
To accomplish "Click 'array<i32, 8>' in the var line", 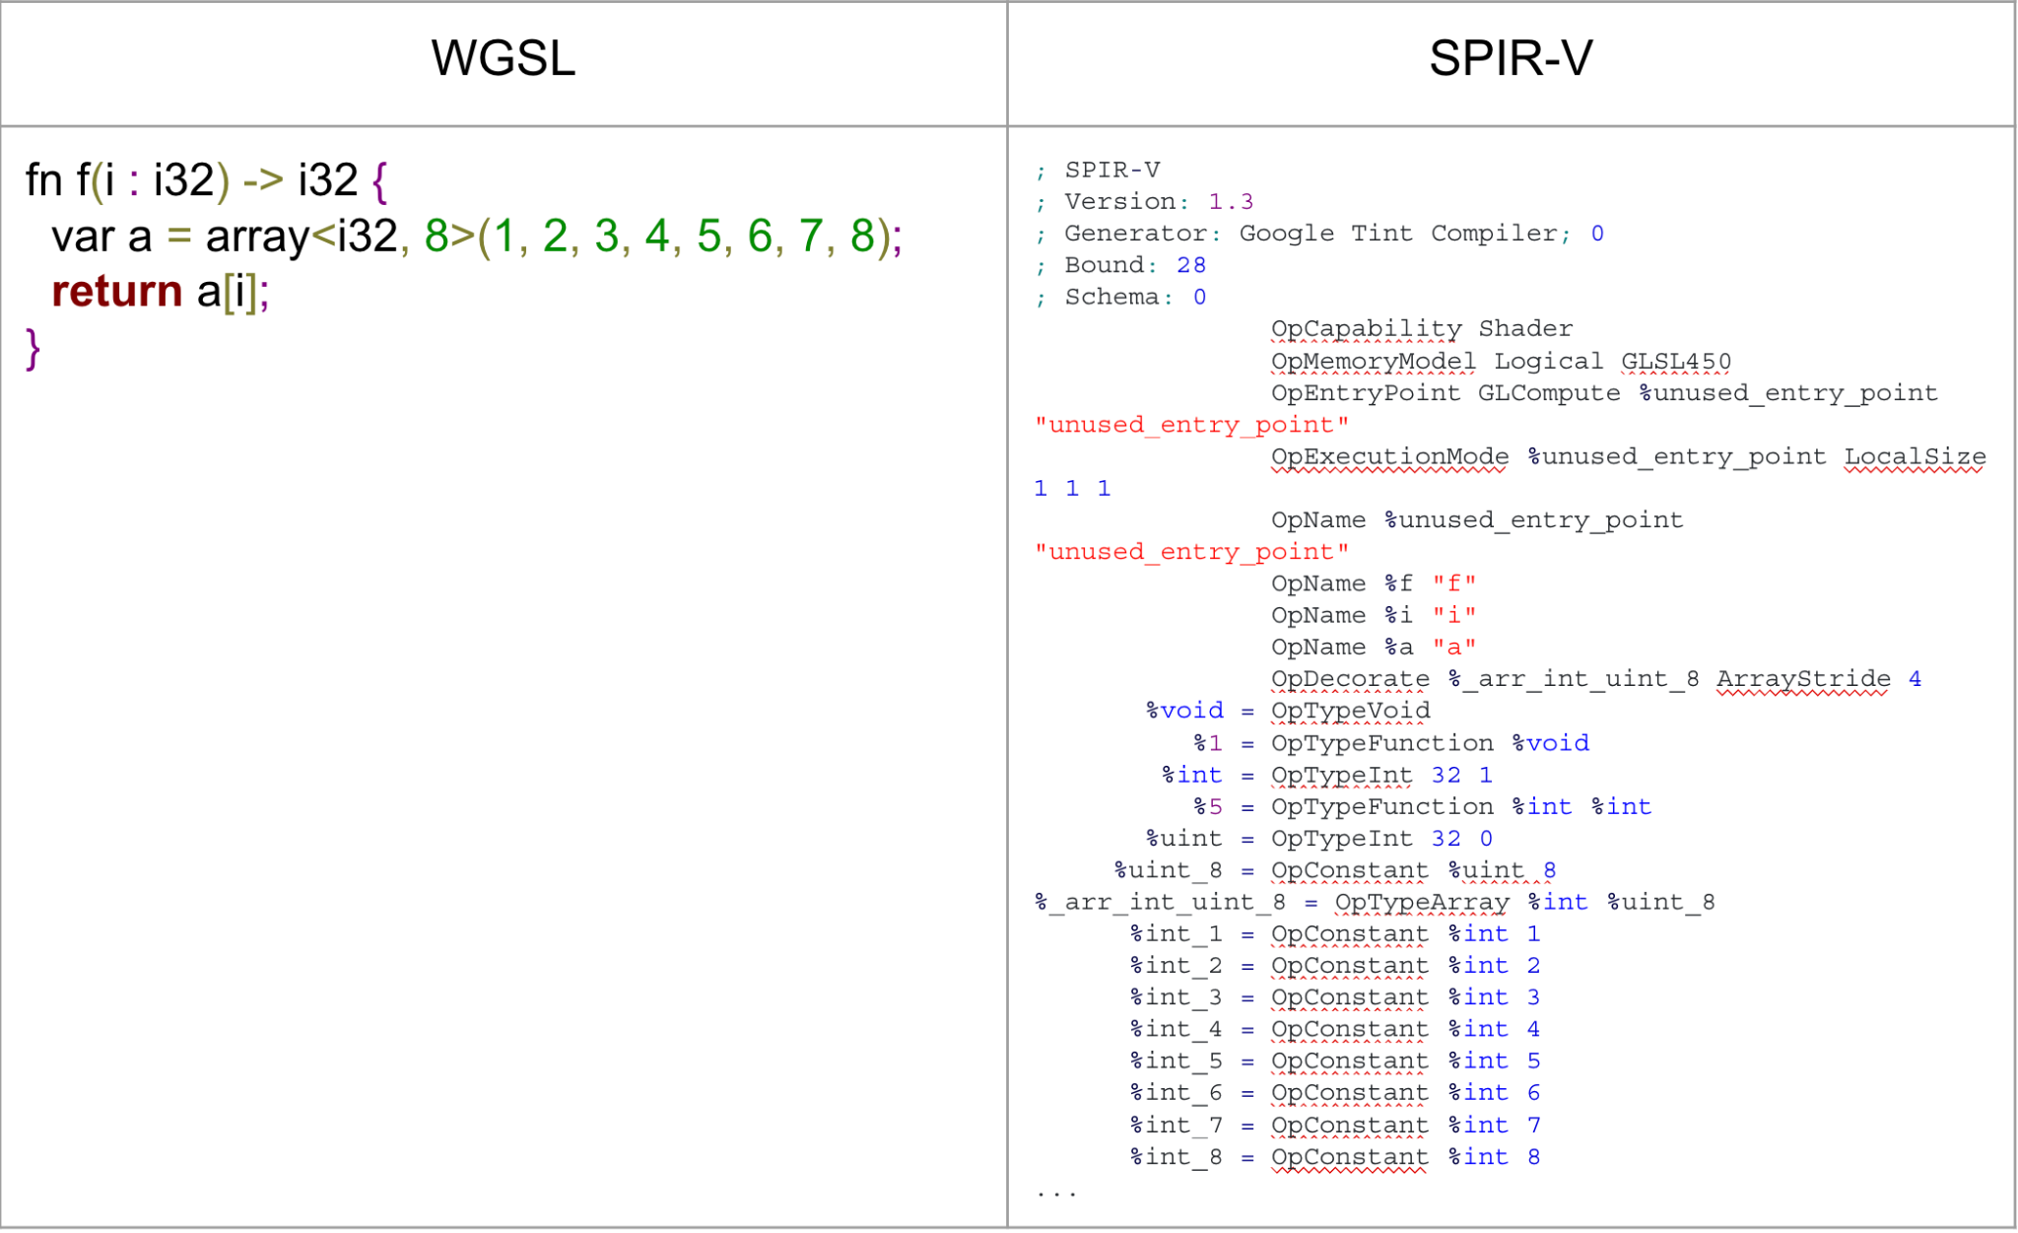I will click(340, 237).
